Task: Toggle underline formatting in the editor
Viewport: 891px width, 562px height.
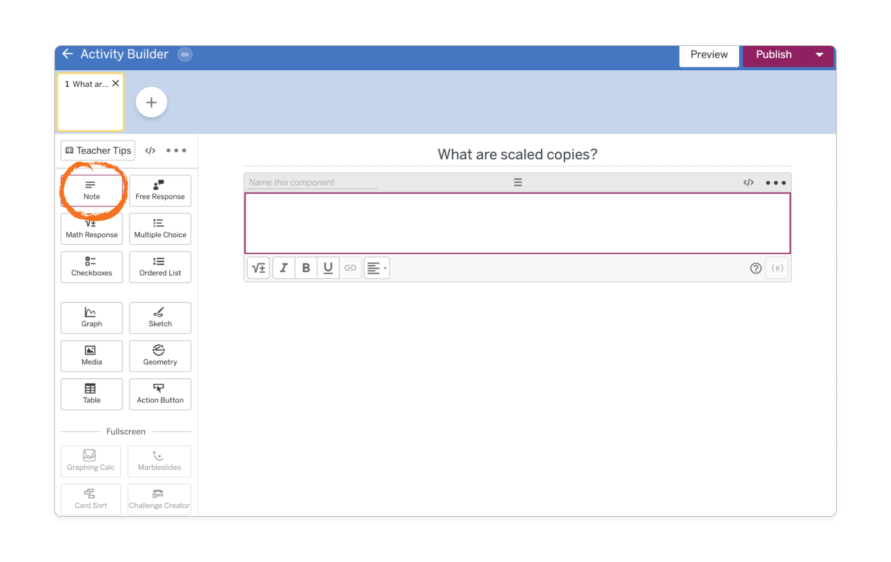Action: pyautogui.click(x=328, y=268)
